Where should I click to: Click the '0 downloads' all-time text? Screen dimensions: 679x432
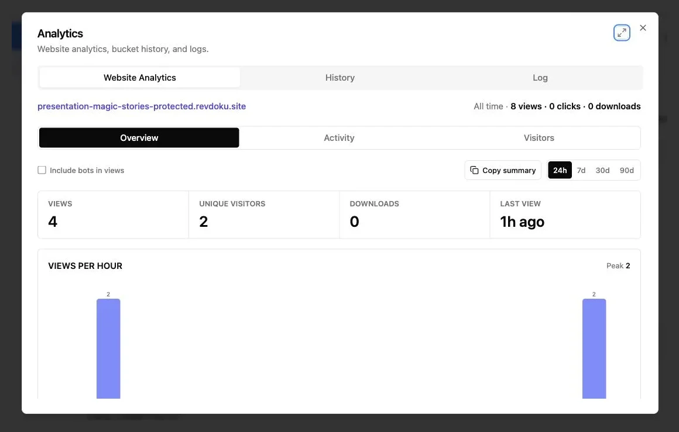coord(614,106)
